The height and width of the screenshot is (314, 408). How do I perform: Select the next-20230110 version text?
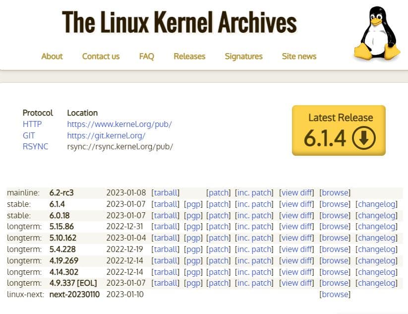[x=74, y=295]
